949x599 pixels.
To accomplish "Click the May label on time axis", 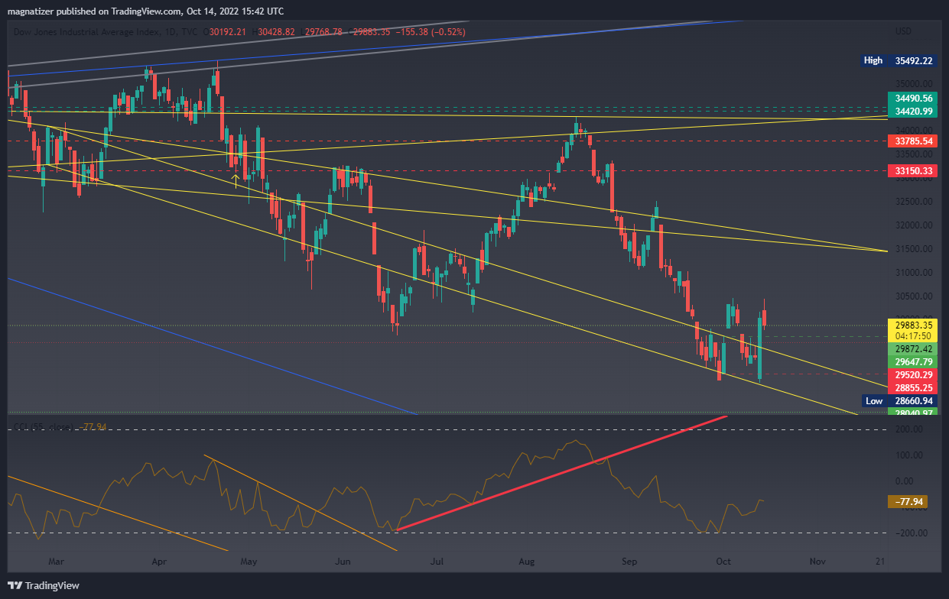I will click(x=248, y=562).
